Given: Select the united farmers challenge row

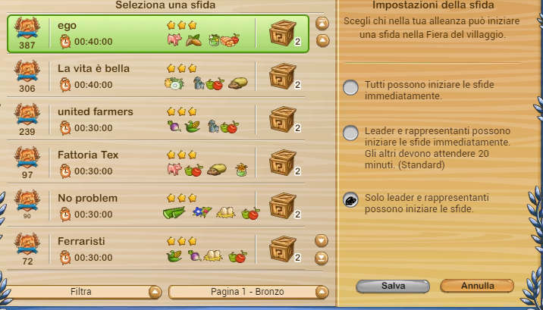Looking at the screenshot, I should point(155,119).
